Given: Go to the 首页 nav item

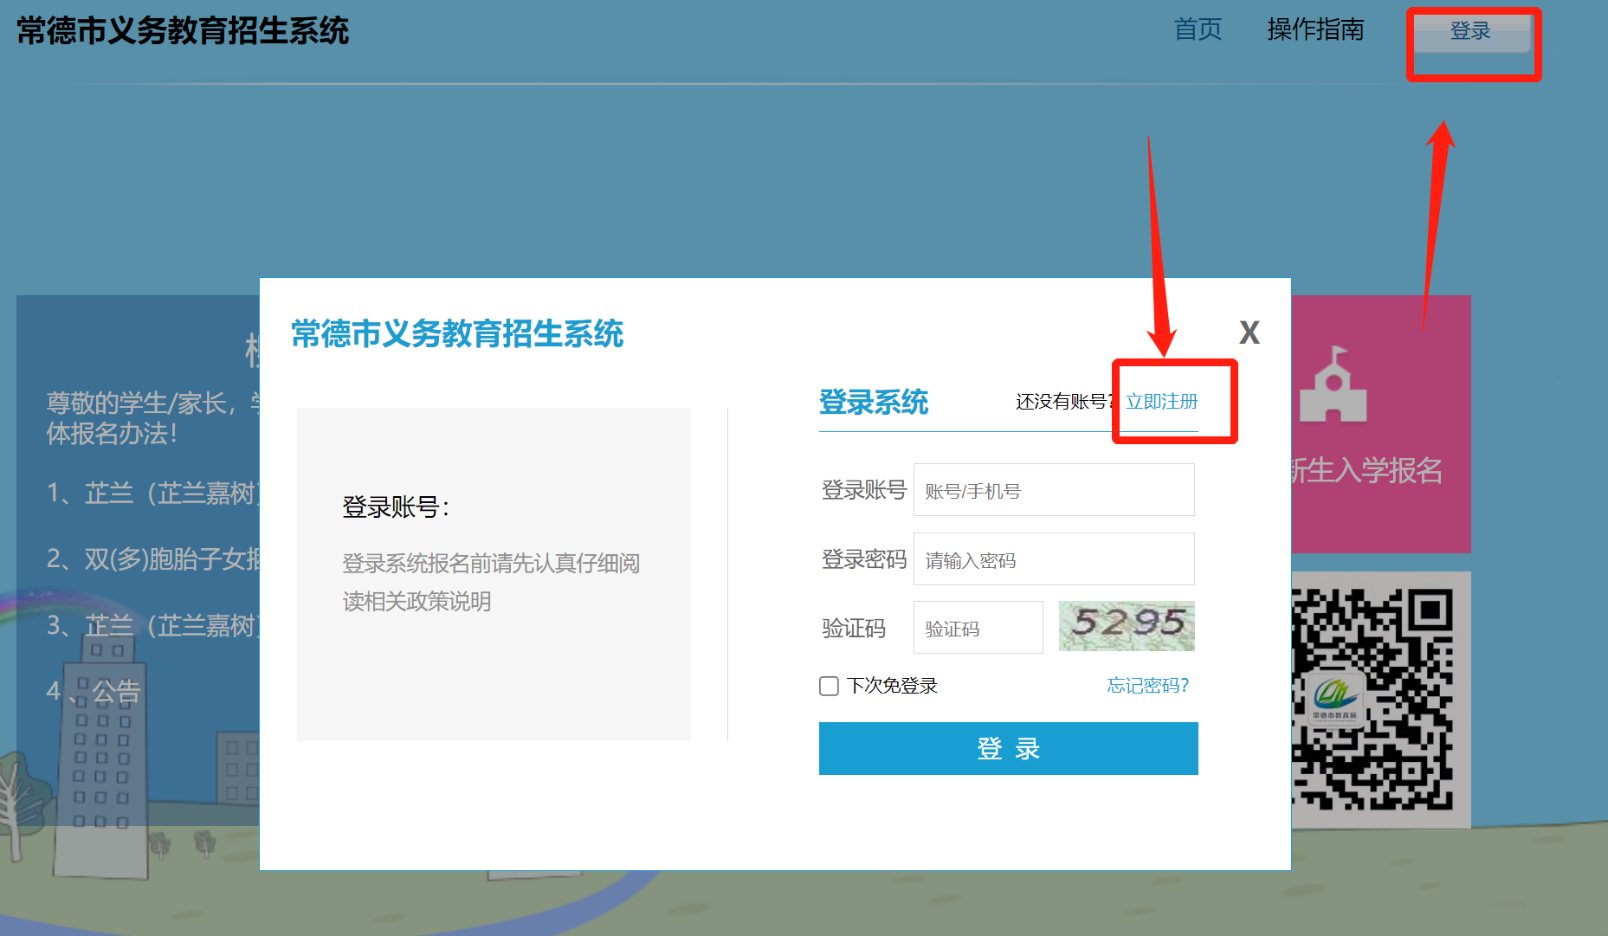Looking at the screenshot, I should pos(1198,30).
